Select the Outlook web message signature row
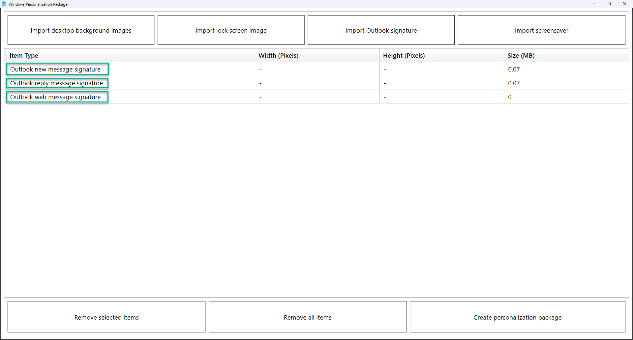This screenshot has height=340, width=633. coord(55,97)
